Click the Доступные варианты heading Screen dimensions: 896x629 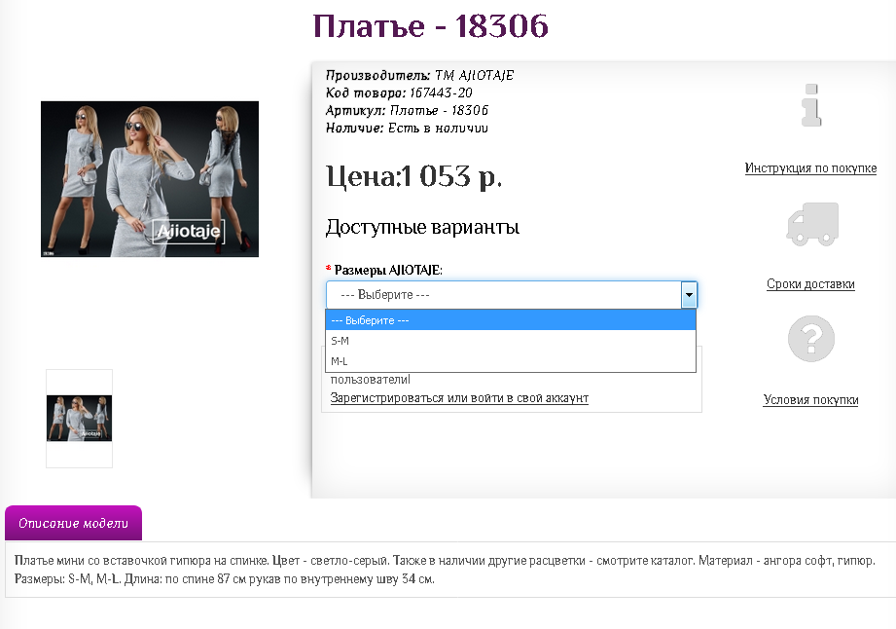click(422, 227)
